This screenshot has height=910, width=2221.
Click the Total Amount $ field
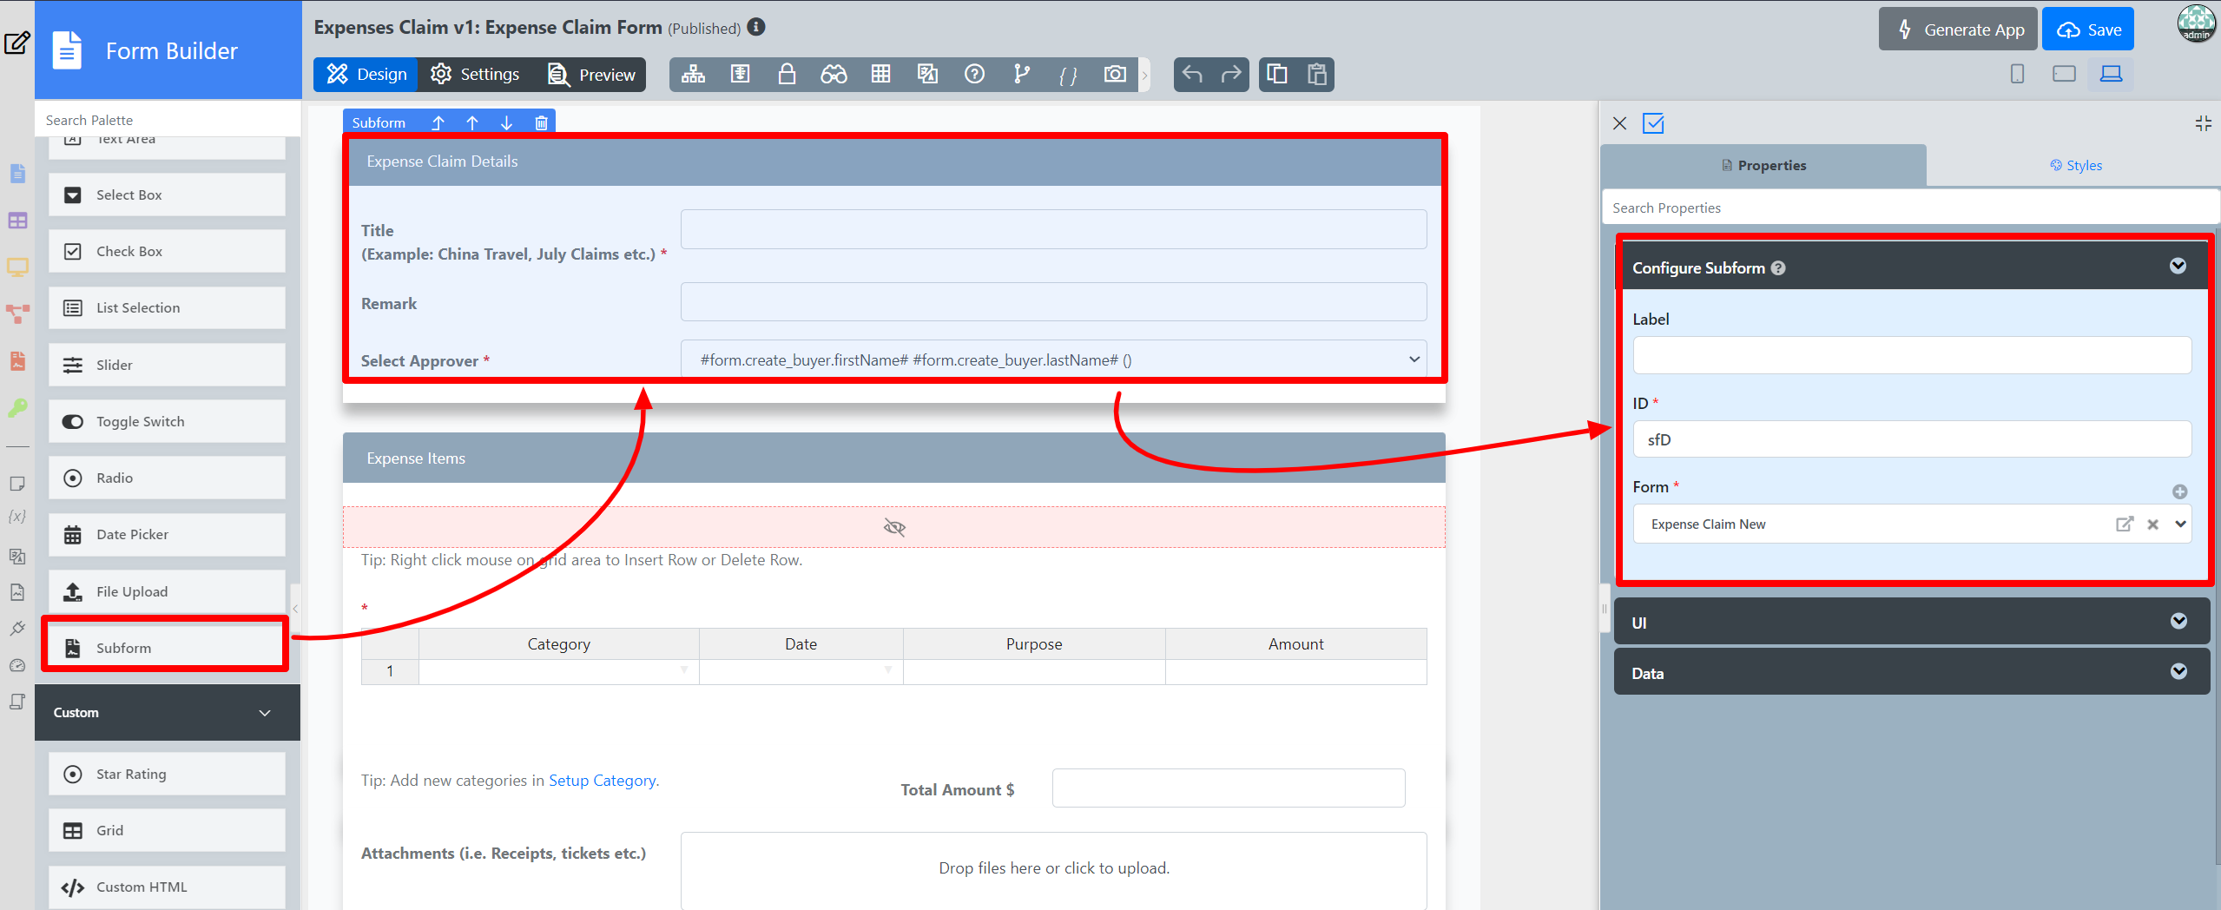1229,788
